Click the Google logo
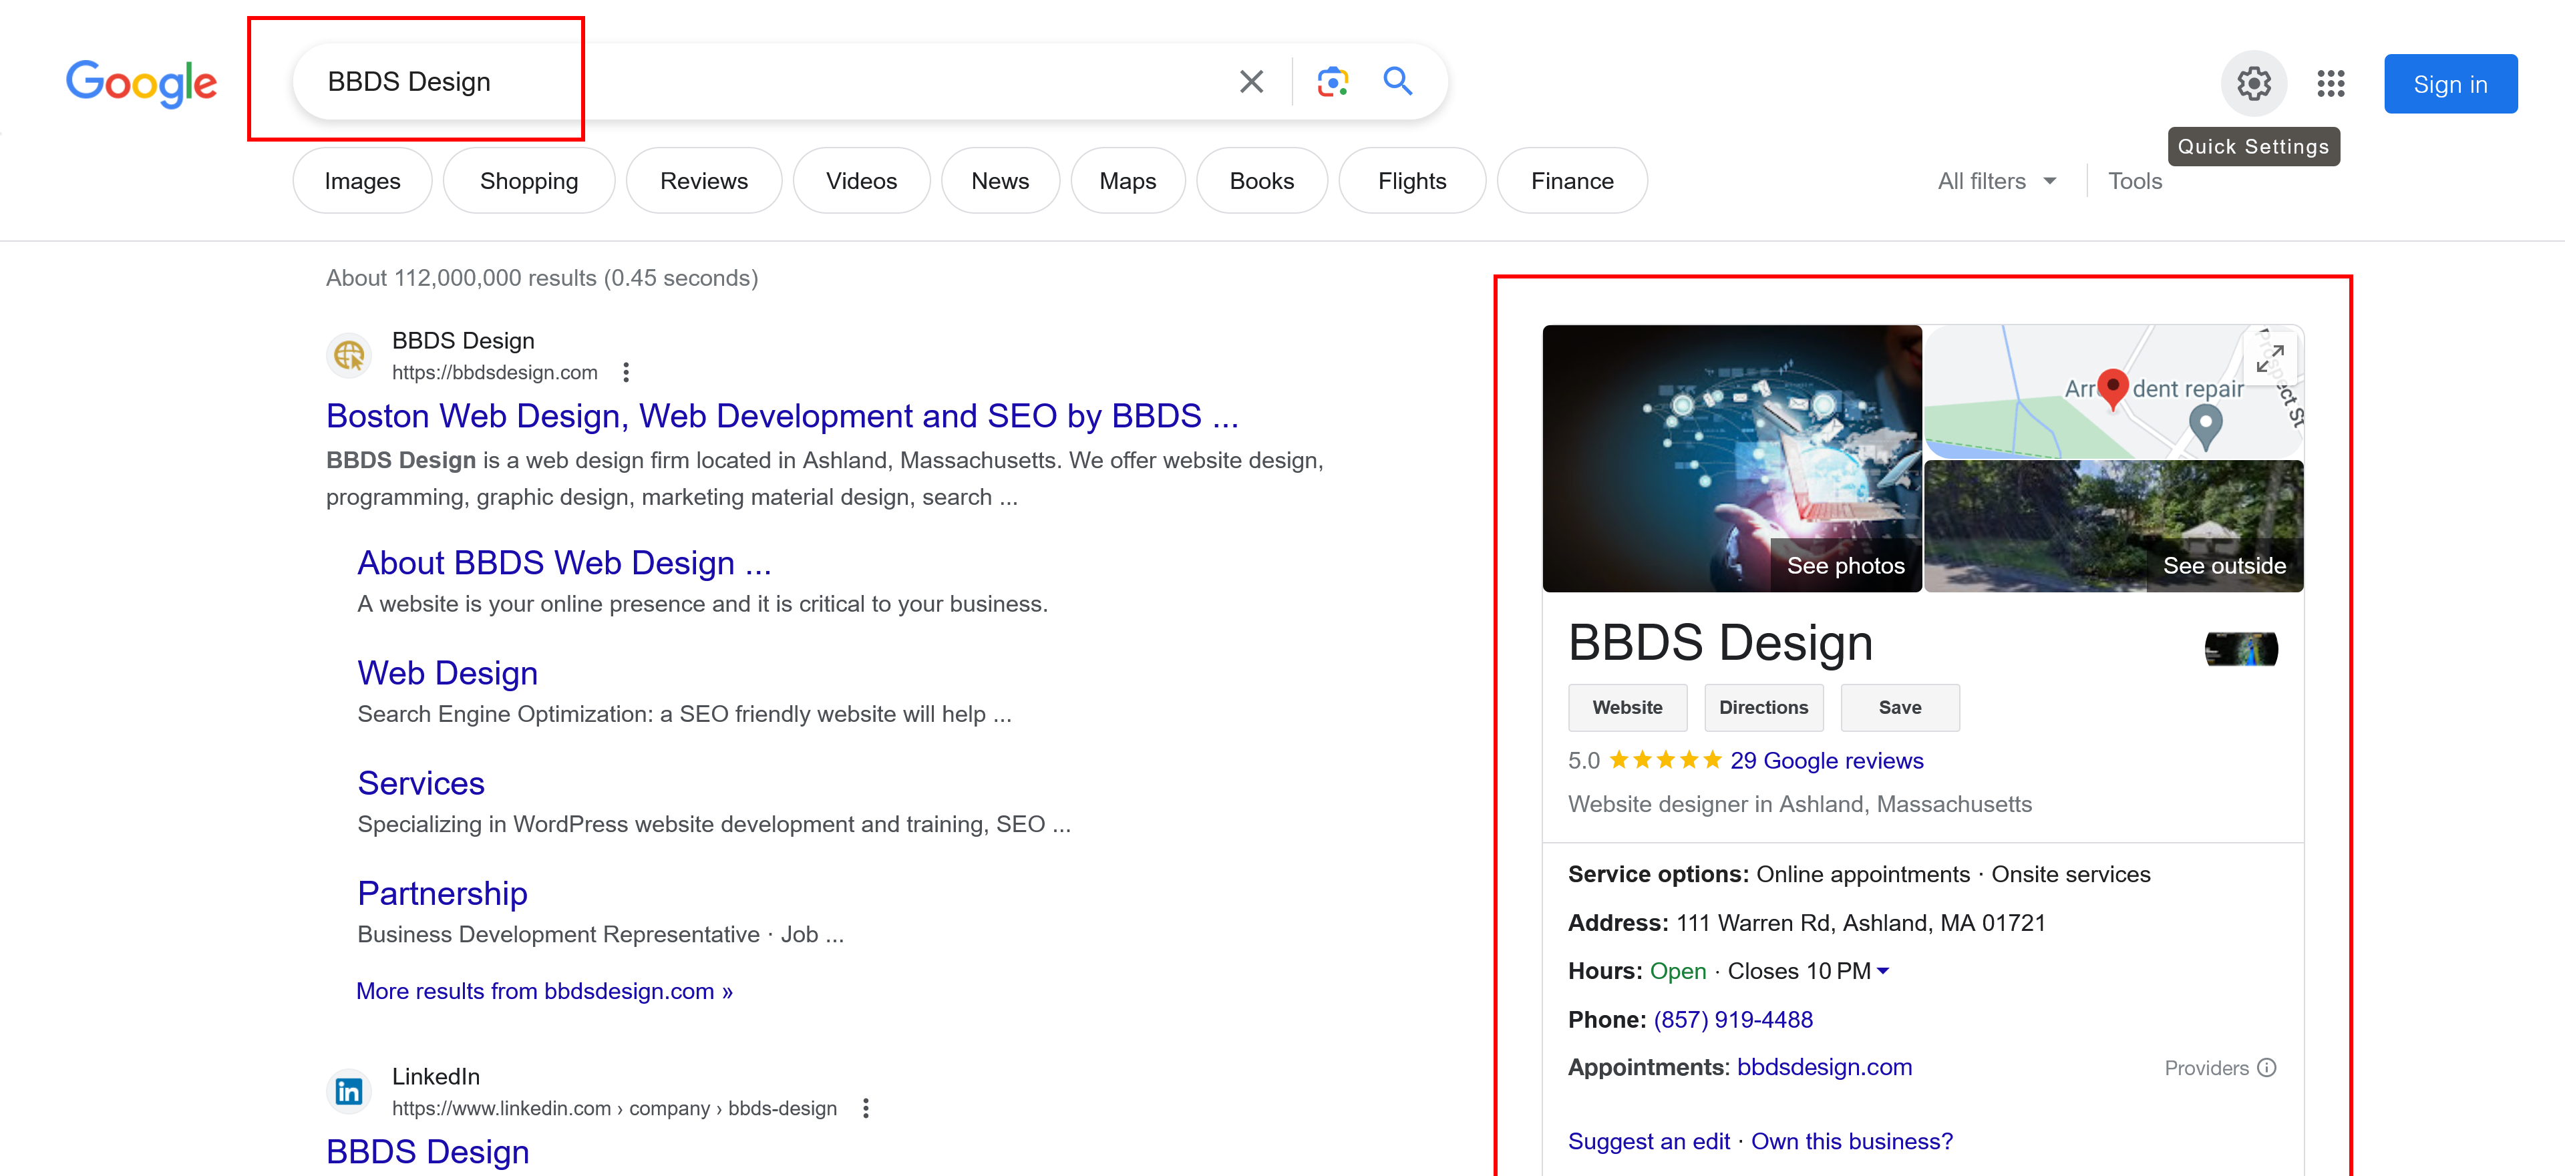The width and height of the screenshot is (2565, 1176). [x=142, y=83]
